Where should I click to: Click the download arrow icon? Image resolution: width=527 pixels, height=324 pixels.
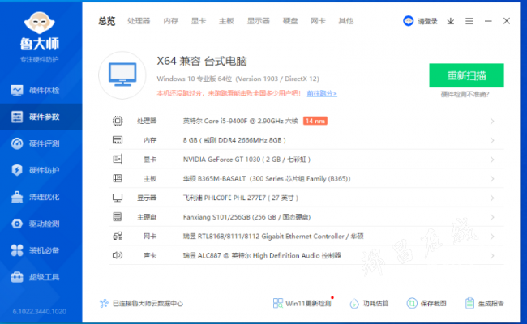pyautogui.click(x=451, y=21)
